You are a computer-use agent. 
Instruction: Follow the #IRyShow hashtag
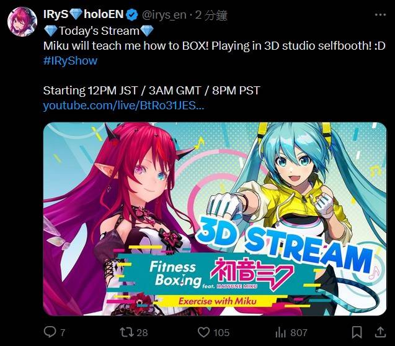point(70,61)
